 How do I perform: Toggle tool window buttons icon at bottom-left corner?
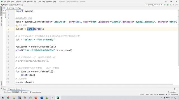coord(1,94)
